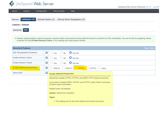
Task: Show help for Enable SPDY/HTTP2/HTTP3
Action: [x=47, y=68]
